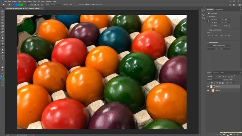
Task: Select the Crop tool
Action: pos(3,23)
